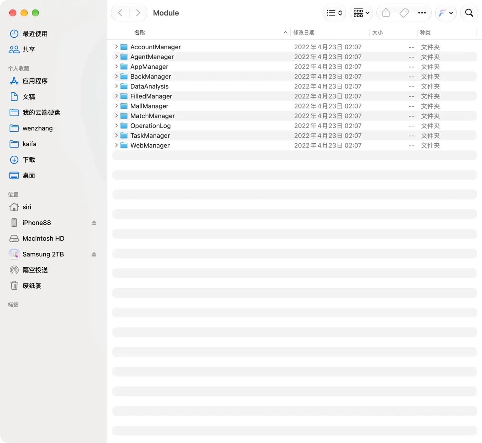This screenshot has width=482, height=443.
Task: Select the AgentManager folder row
Action: tap(294, 57)
